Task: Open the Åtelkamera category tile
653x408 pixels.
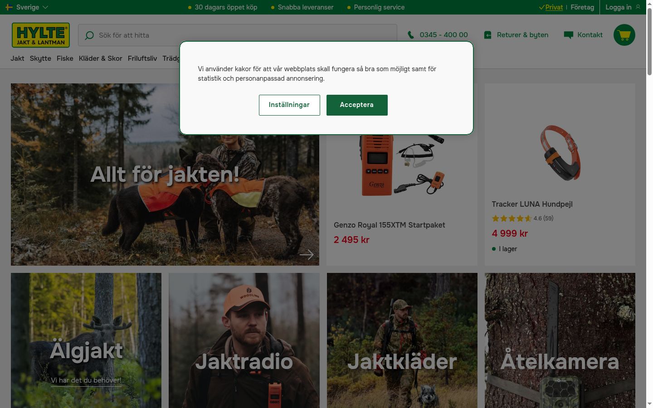Action: pyautogui.click(x=560, y=340)
